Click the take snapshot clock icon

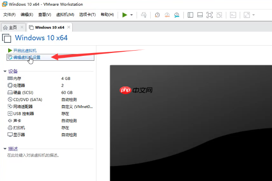[158, 15]
